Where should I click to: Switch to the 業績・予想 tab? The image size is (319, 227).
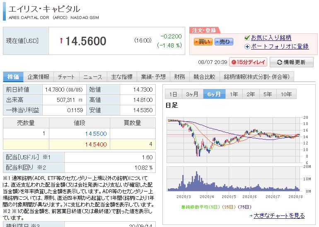tap(153, 77)
